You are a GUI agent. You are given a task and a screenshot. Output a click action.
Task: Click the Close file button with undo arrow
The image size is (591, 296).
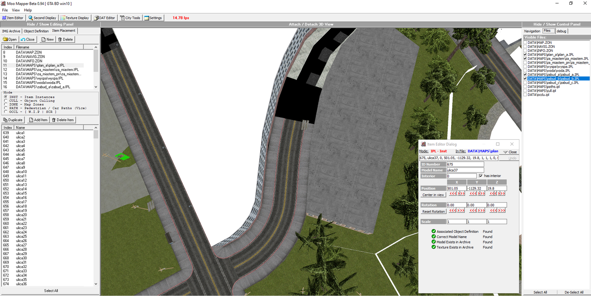[x=28, y=39]
